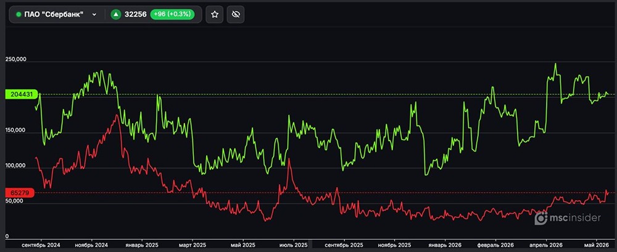Click the chevron next to Сбербанк
Viewport: 617px width, 252px height.
point(94,15)
